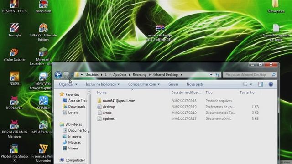The width and height of the screenshot is (292, 164).
Task: Navigate to Usuários in the breadcrumb
Action: point(92,75)
